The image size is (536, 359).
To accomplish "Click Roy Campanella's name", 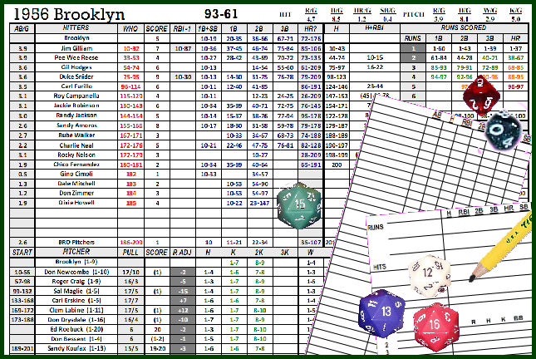I will [77, 96].
